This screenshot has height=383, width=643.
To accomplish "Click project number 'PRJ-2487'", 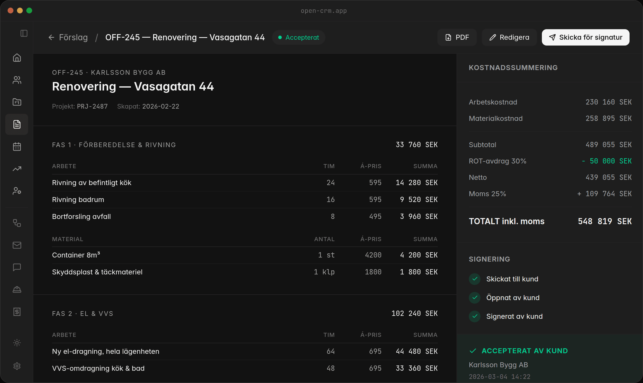I will tap(92, 106).
